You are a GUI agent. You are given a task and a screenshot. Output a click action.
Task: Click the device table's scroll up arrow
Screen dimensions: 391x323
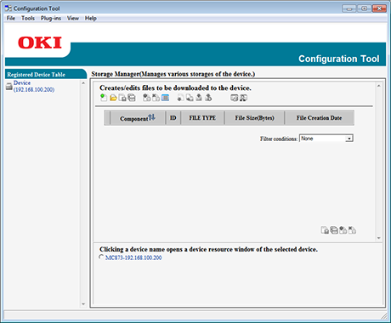tap(83, 83)
